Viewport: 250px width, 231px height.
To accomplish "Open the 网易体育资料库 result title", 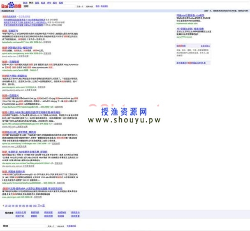I will tap(14, 172).
